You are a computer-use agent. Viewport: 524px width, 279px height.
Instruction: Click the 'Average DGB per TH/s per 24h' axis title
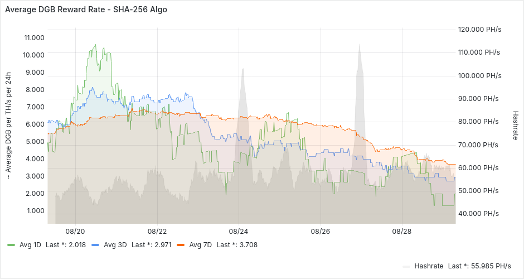[8, 126]
